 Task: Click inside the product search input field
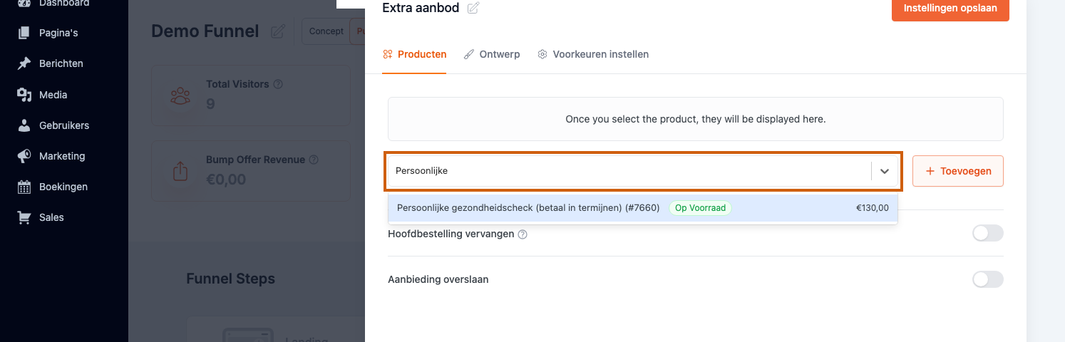click(629, 171)
